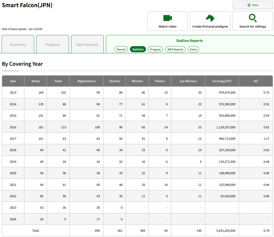The height and width of the screenshot is (237, 274).
Task: Select the Statistics sub-tab
Action: point(138,49)
